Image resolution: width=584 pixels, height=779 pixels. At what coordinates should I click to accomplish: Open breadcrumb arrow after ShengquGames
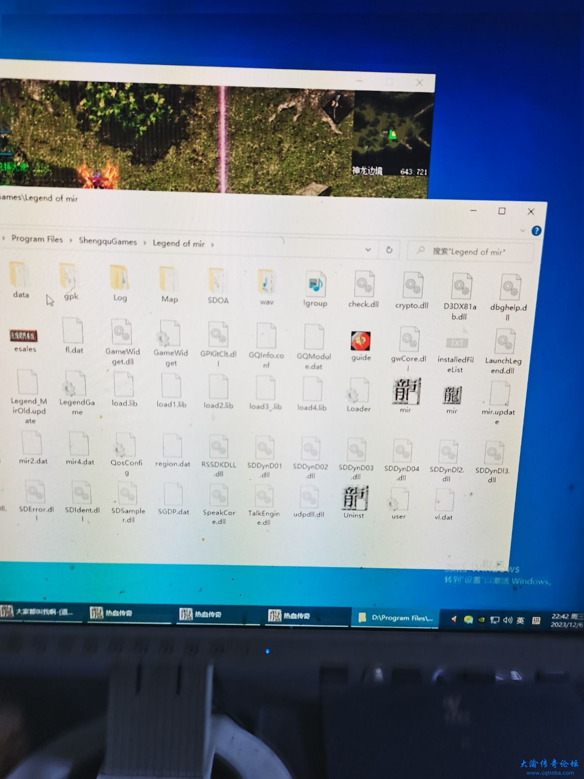(145, 243)
